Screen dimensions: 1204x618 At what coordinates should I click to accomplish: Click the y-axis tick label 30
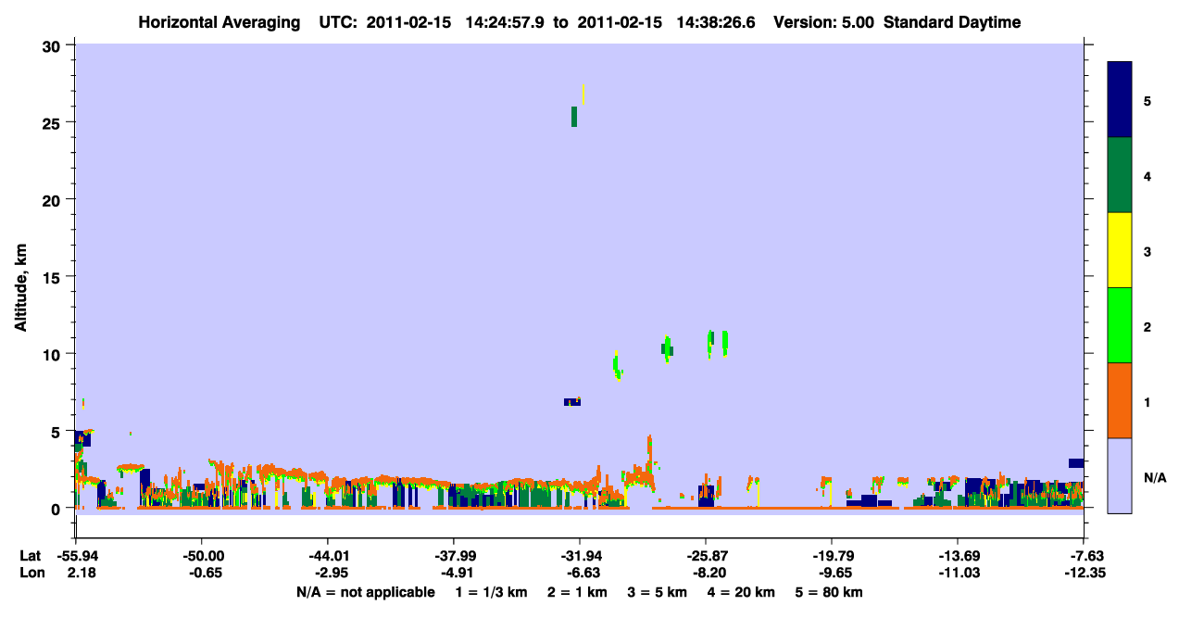tap(53, 45)
